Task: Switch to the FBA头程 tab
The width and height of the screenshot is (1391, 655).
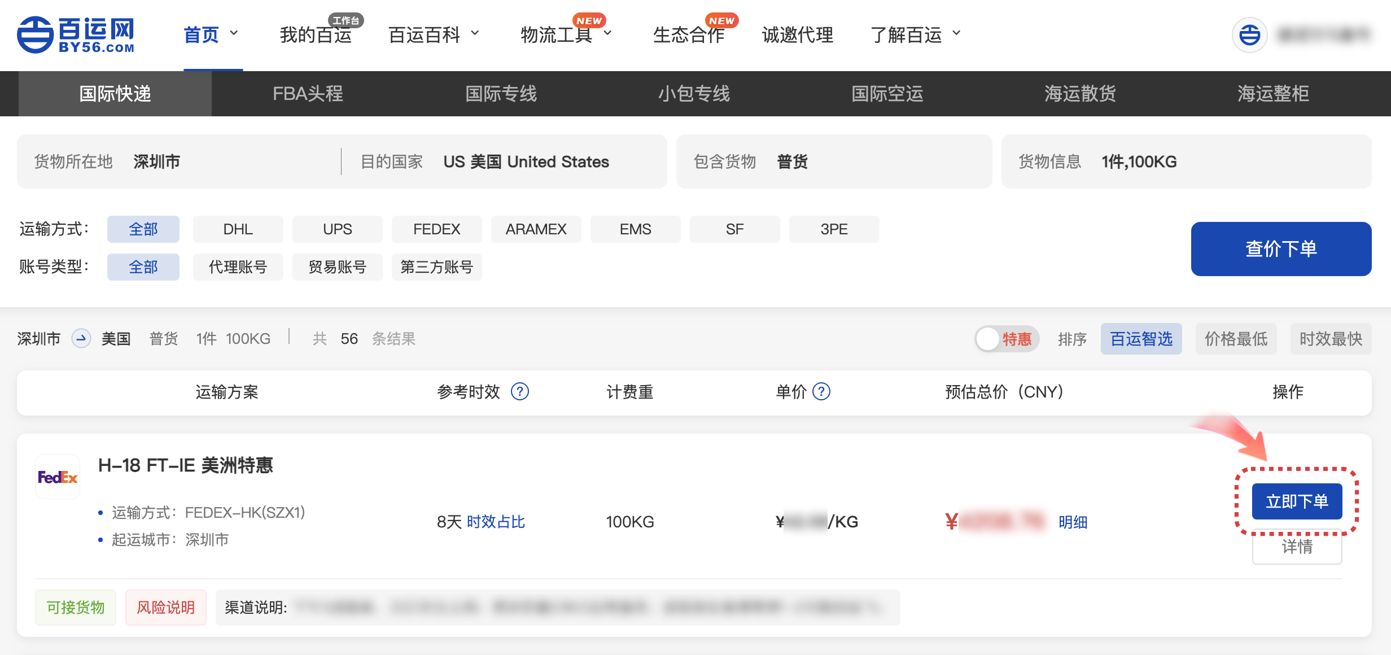Action: (x=308, y=94)
